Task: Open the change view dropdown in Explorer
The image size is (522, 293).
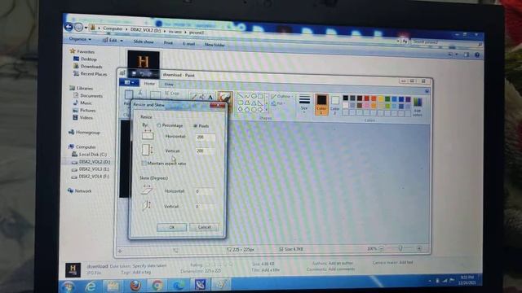Action: (457, 55)
